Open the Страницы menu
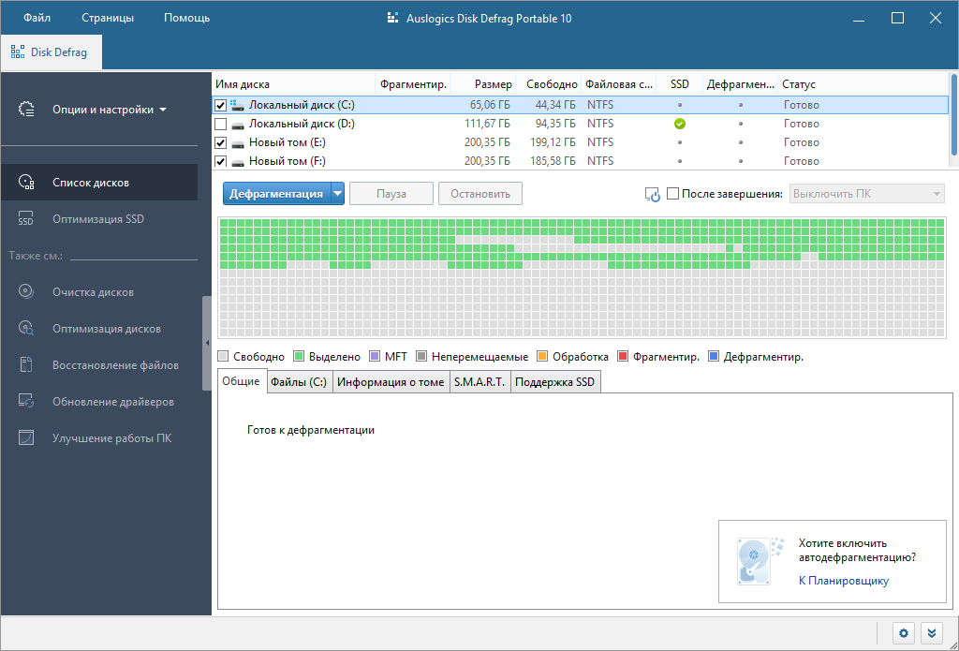 click(108, 18)
